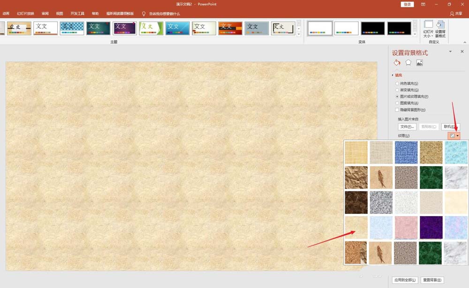Screen dimensions: 469x288
Task: Pick the purple mesh texture swatch
Action: pos(431,227)
